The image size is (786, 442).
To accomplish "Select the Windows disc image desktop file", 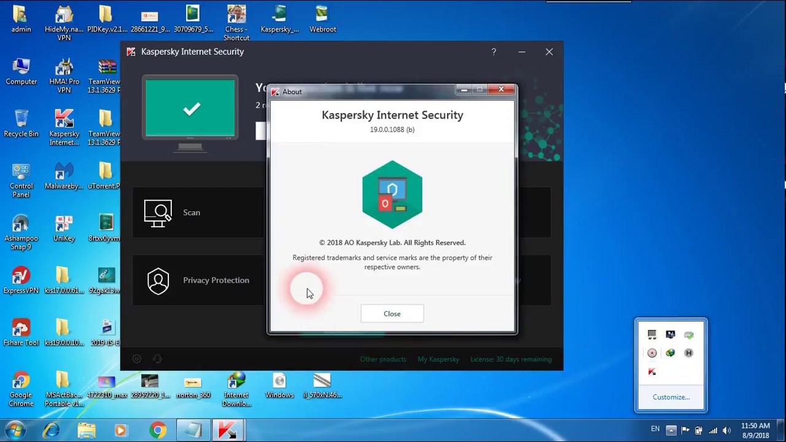I will point(279,386).
